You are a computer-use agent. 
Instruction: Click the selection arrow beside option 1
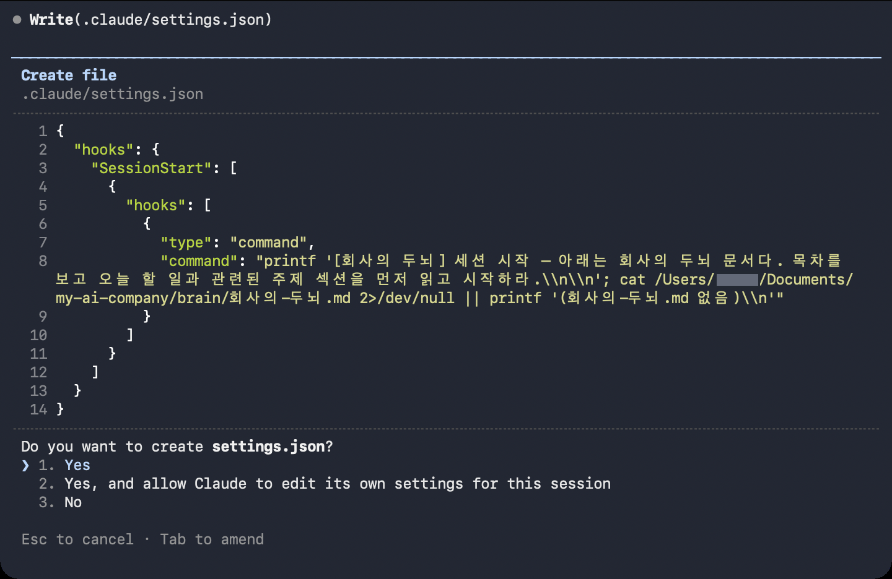tap(25, 465)
